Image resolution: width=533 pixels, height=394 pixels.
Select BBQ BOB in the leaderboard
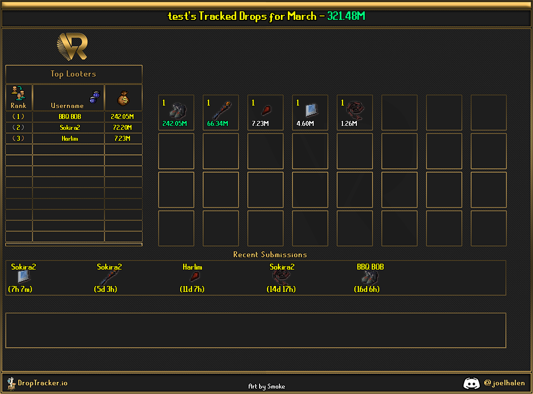tap(69, 117)
